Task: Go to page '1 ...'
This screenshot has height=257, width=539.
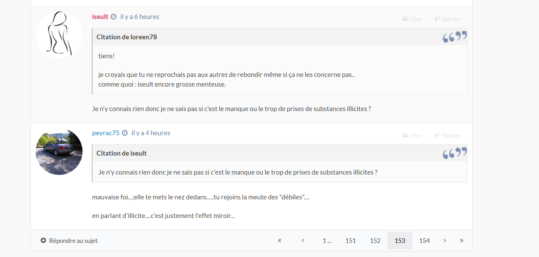Action: click(327, 240)
